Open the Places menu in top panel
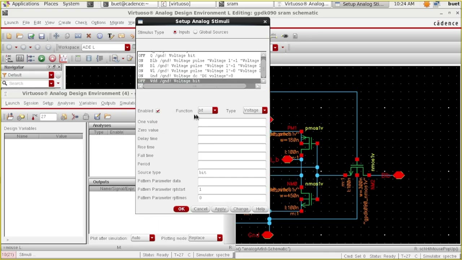 (x=51, y=4)
